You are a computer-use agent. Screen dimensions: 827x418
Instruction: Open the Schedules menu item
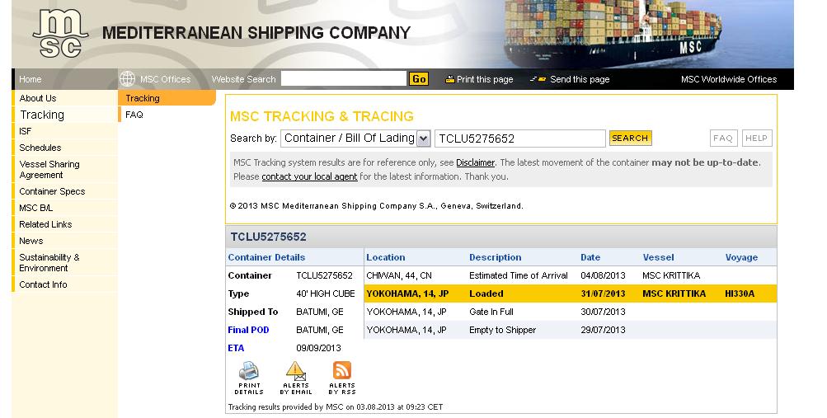click(40, 148)
